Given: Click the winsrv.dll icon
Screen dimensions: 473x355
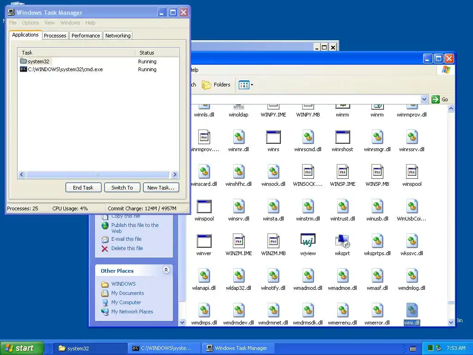Looking at the screenshot, I should coord(239,207).
